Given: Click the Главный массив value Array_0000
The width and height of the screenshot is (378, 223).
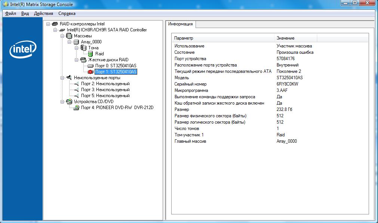Looking at the screenshot, I should (x=287, y=141).
